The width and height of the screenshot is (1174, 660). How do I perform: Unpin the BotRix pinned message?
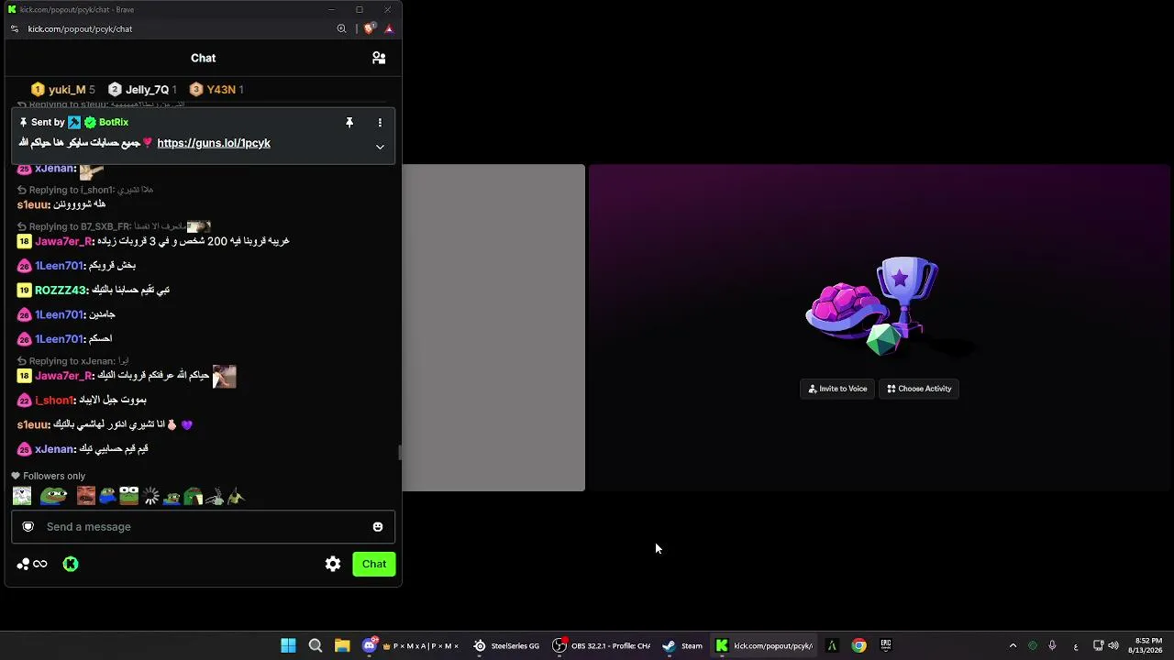(x=349, y=122)
